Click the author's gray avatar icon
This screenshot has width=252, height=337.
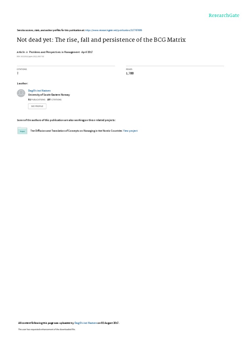point(21,93)
